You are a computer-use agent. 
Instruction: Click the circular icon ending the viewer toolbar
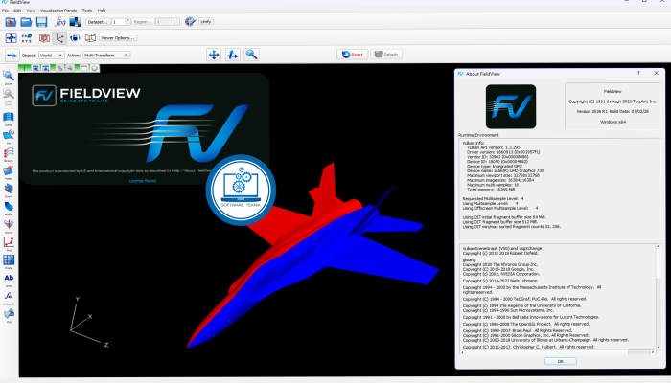coord(94,68)
